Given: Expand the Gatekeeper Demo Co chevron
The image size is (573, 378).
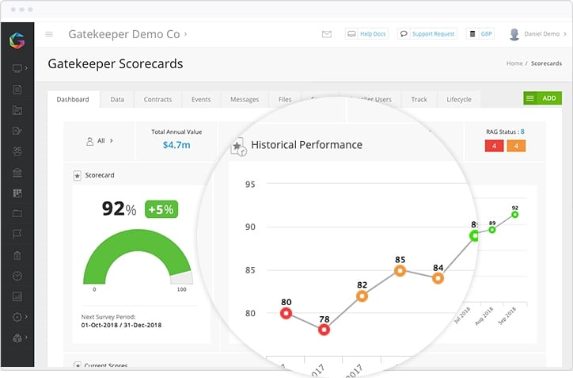Looking at the screenshot, I should pyautogui.click(x=186, y=34).
